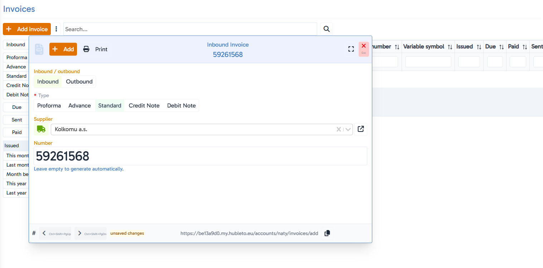Clear the selected supplier Kolkomu a.s.
Viewport: 543px width, 268px height.
[339, 129]
